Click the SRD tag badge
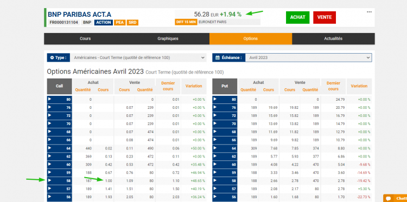The height and width of the screenshot is (202, 407). click(x=132, y=23)
